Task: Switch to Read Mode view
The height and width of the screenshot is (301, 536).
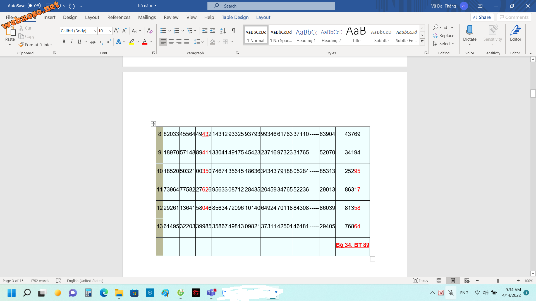Action: click(439, 281)
